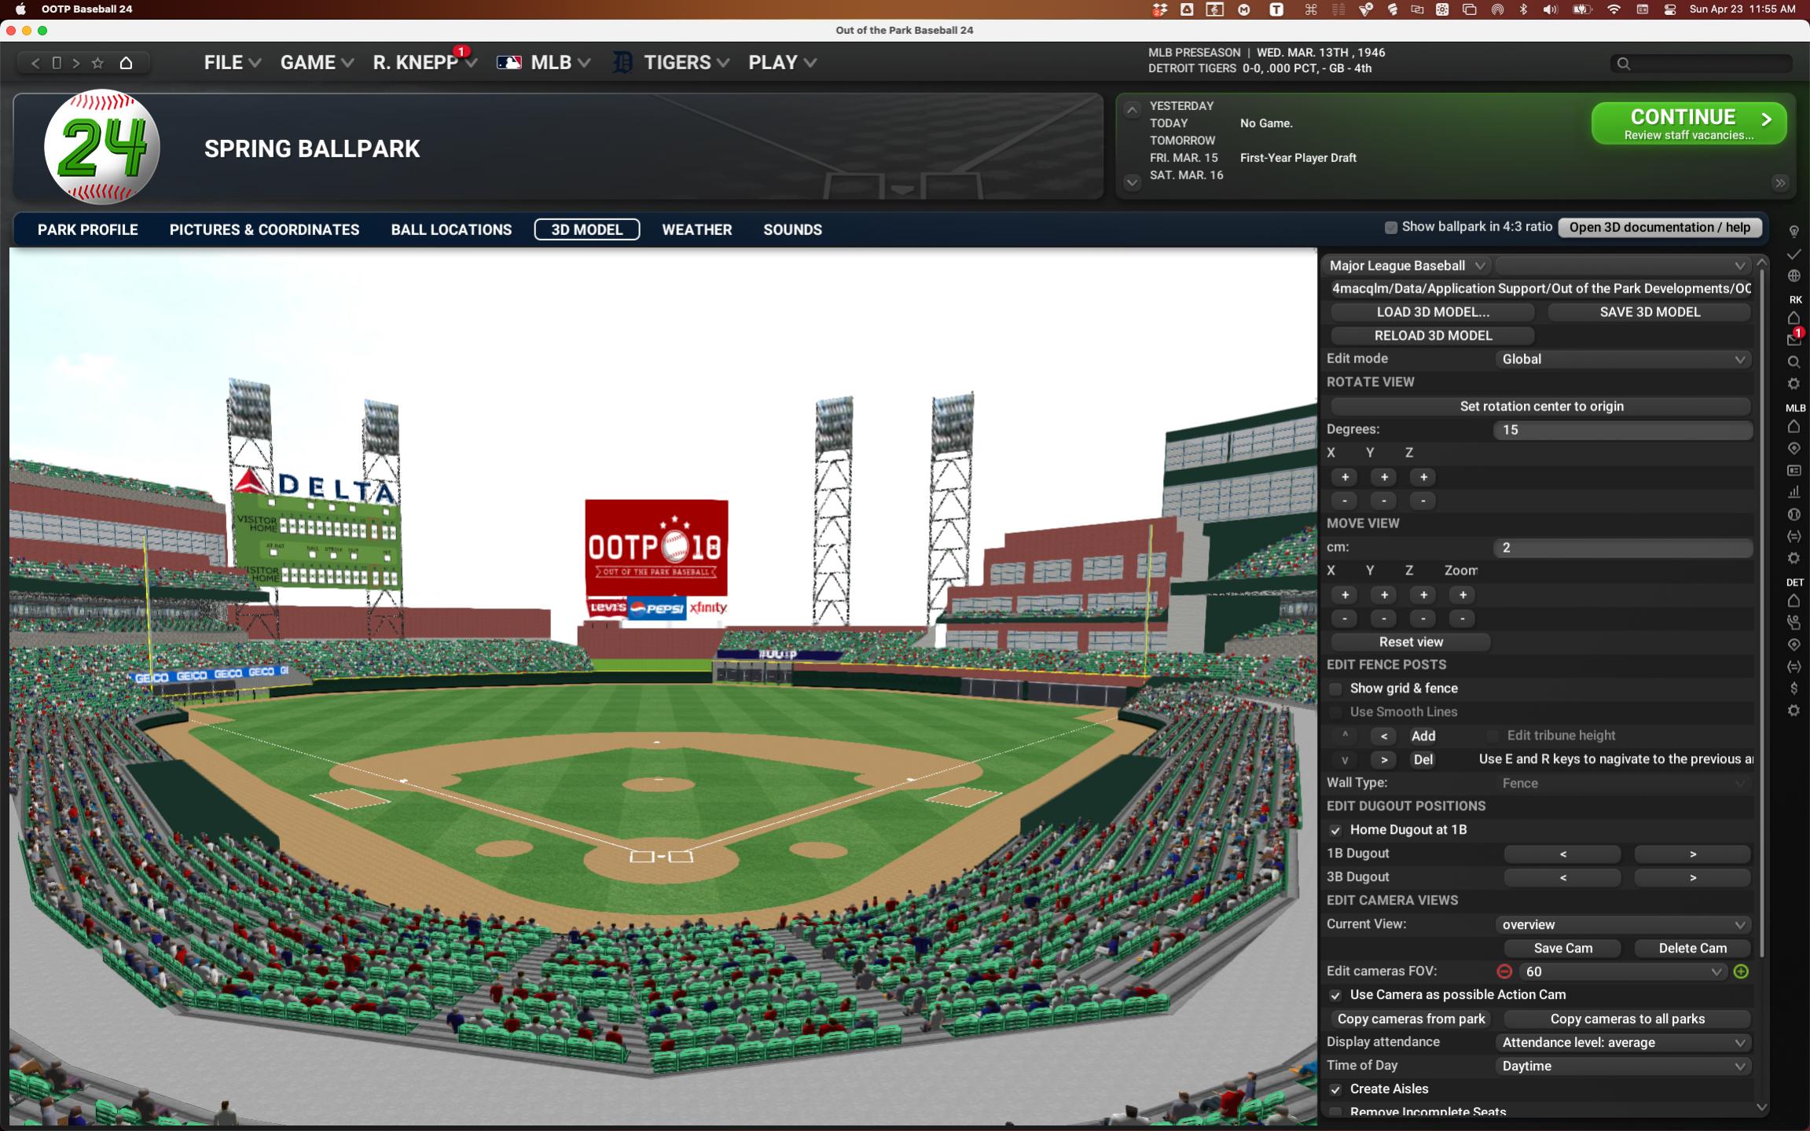This screenshot has height=1131, width=1810.
Task: Click the checkmark icon in right sidebar
Action: (x=1793, y=254)
